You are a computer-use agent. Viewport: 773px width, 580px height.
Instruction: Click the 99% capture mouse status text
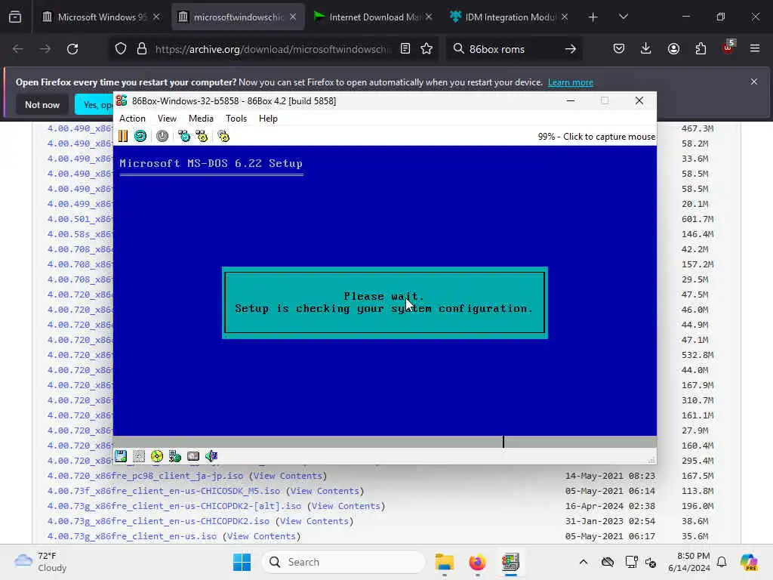coord(596,137)
